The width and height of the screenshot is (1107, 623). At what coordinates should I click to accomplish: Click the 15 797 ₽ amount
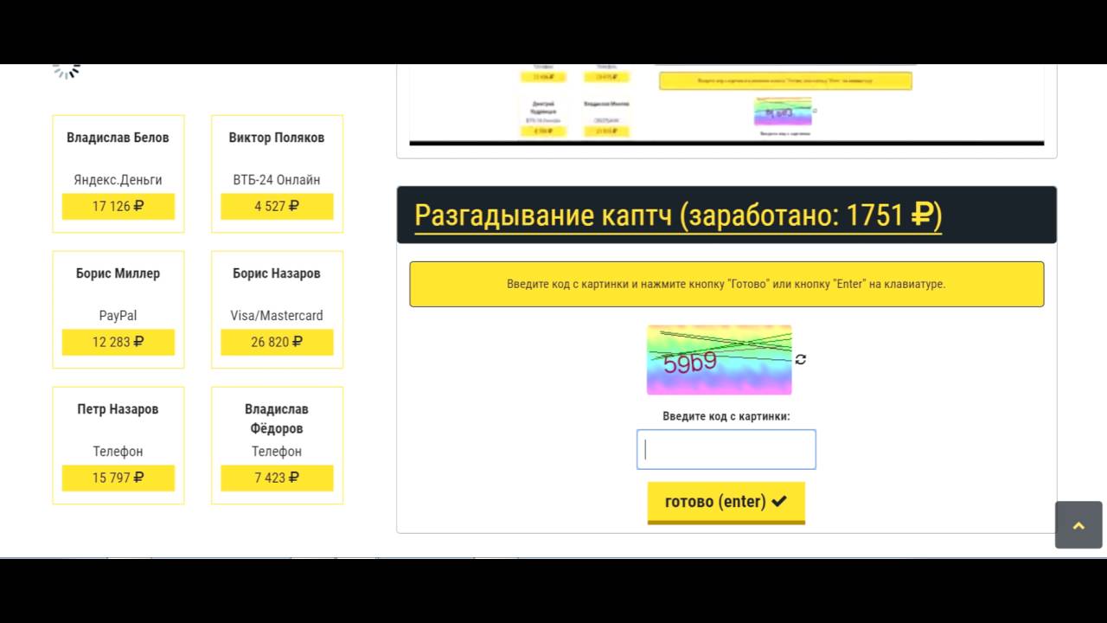[118, 478]
